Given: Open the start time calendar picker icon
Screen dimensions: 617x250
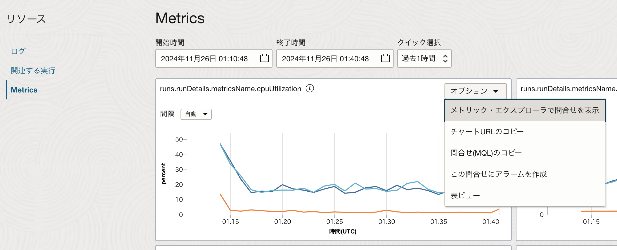Looking at the screenshot, I should (264, 58).
